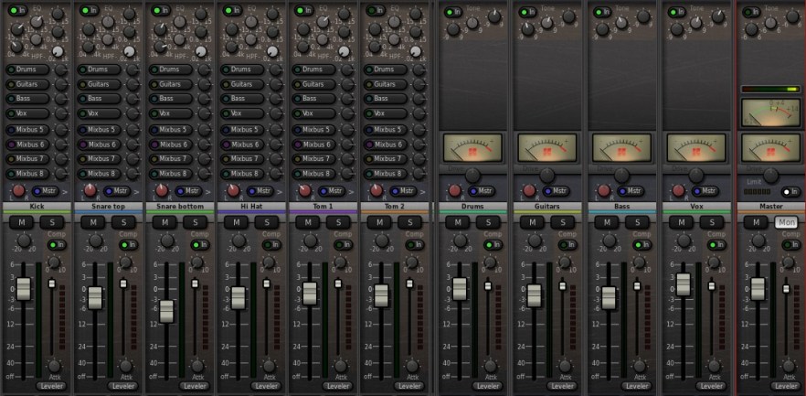Click the Snare bottom volume fader
Screen dimensions: 806x396
pos(165,310)
